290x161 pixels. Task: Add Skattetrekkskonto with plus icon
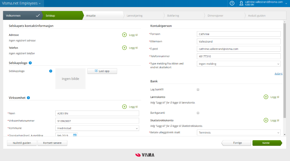point(266,120)
